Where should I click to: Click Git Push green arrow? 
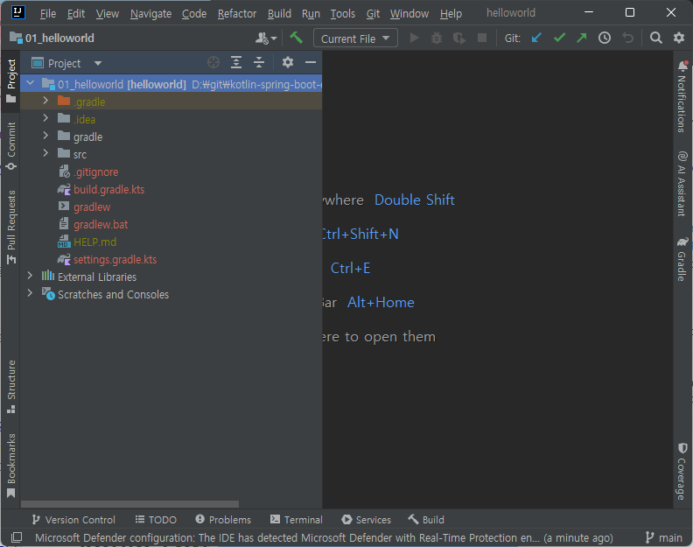tap(582, 38)
